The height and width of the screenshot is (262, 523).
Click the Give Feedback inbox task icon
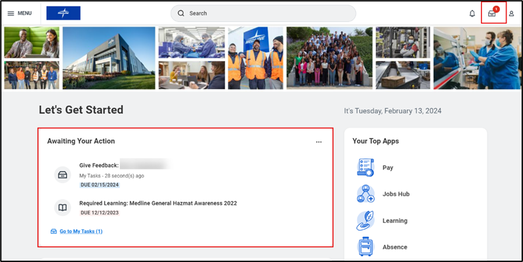[62, 175]
